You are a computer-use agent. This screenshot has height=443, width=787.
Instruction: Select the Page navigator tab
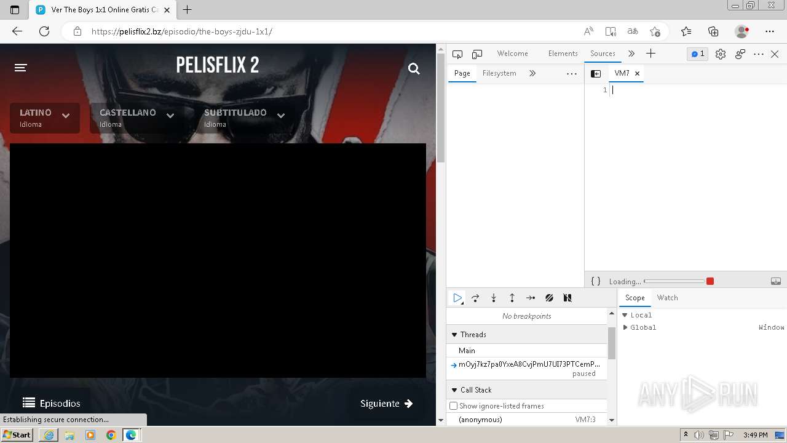click(x=462, y=73)
